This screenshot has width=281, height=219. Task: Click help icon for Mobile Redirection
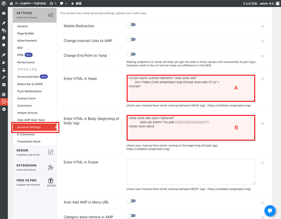tap(262, 26)
